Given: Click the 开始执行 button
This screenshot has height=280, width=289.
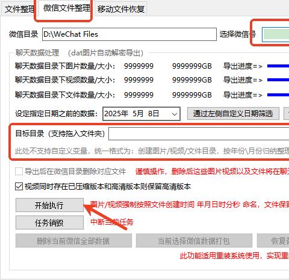Looking at the screenshot, I should (x=49, y=205).
